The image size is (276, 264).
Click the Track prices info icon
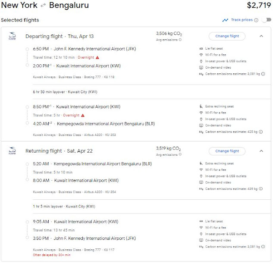(x=257, y=20)
